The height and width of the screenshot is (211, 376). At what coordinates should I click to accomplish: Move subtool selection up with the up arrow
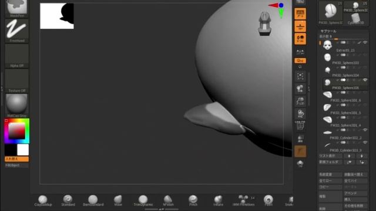350,156
